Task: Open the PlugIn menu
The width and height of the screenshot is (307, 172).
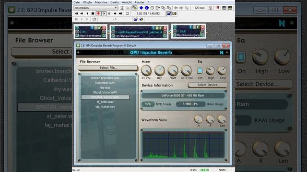Action: coord(87,2)
